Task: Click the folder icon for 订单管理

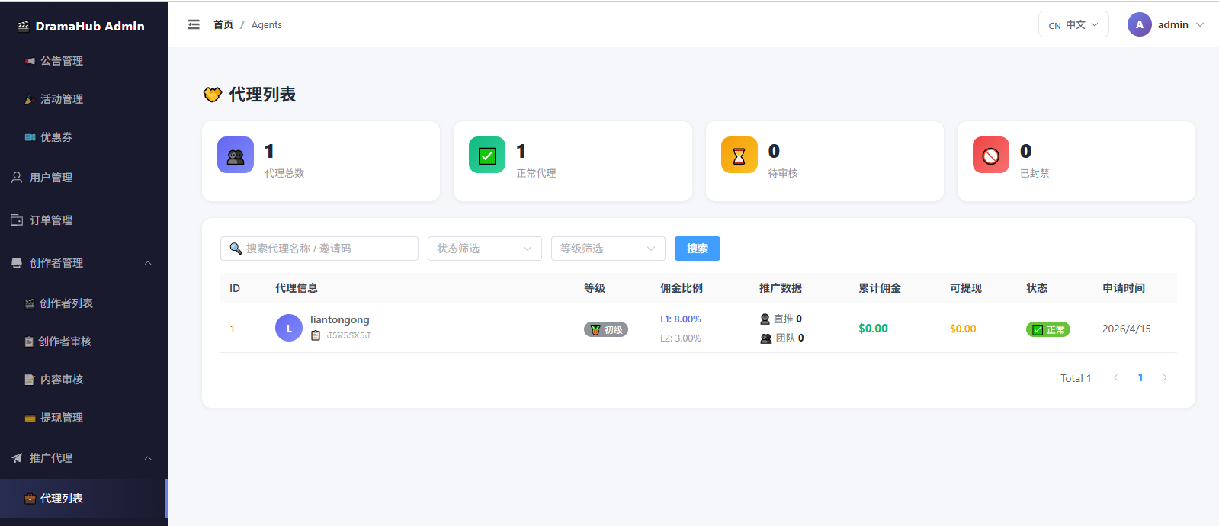Action: point(17,220)
